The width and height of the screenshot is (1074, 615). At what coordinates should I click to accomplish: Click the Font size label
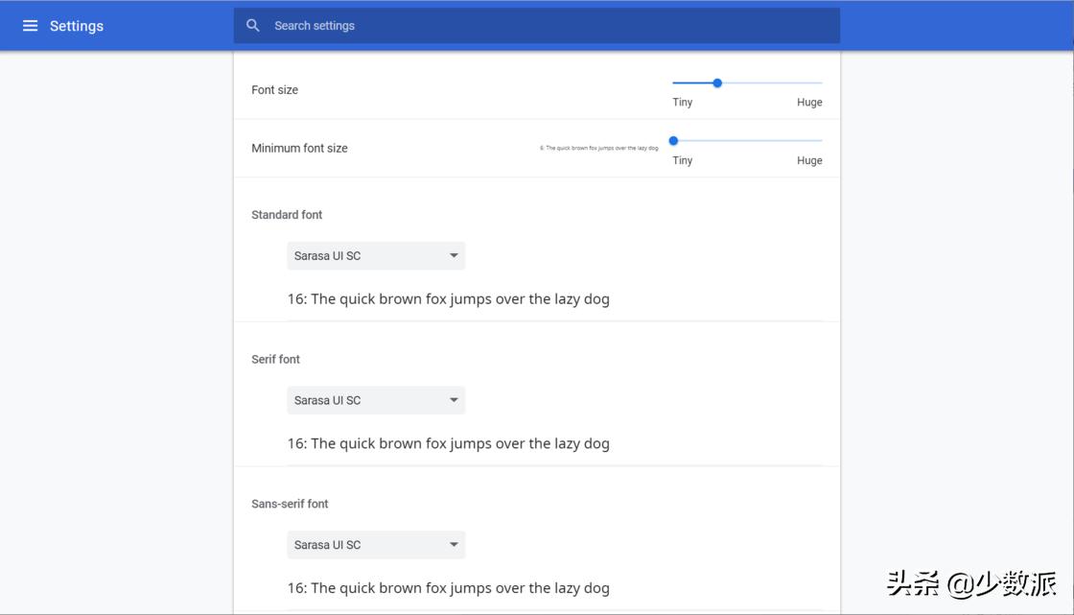[275, 90]
